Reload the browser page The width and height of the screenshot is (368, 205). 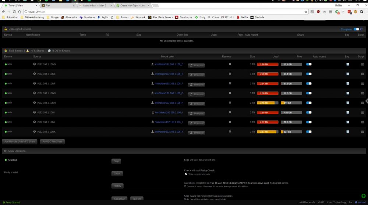click(x=14, y=12)
